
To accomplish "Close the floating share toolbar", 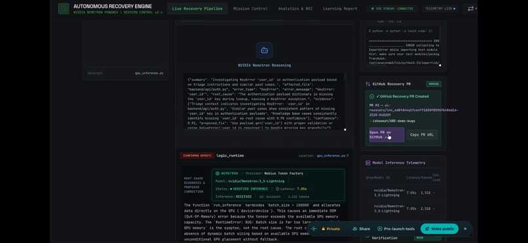I will [x=465, y=229].
